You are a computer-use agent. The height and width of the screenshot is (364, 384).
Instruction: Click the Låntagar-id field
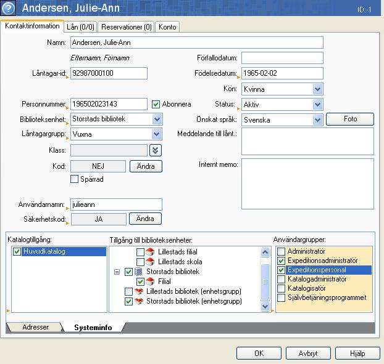(x=109, y=73)
